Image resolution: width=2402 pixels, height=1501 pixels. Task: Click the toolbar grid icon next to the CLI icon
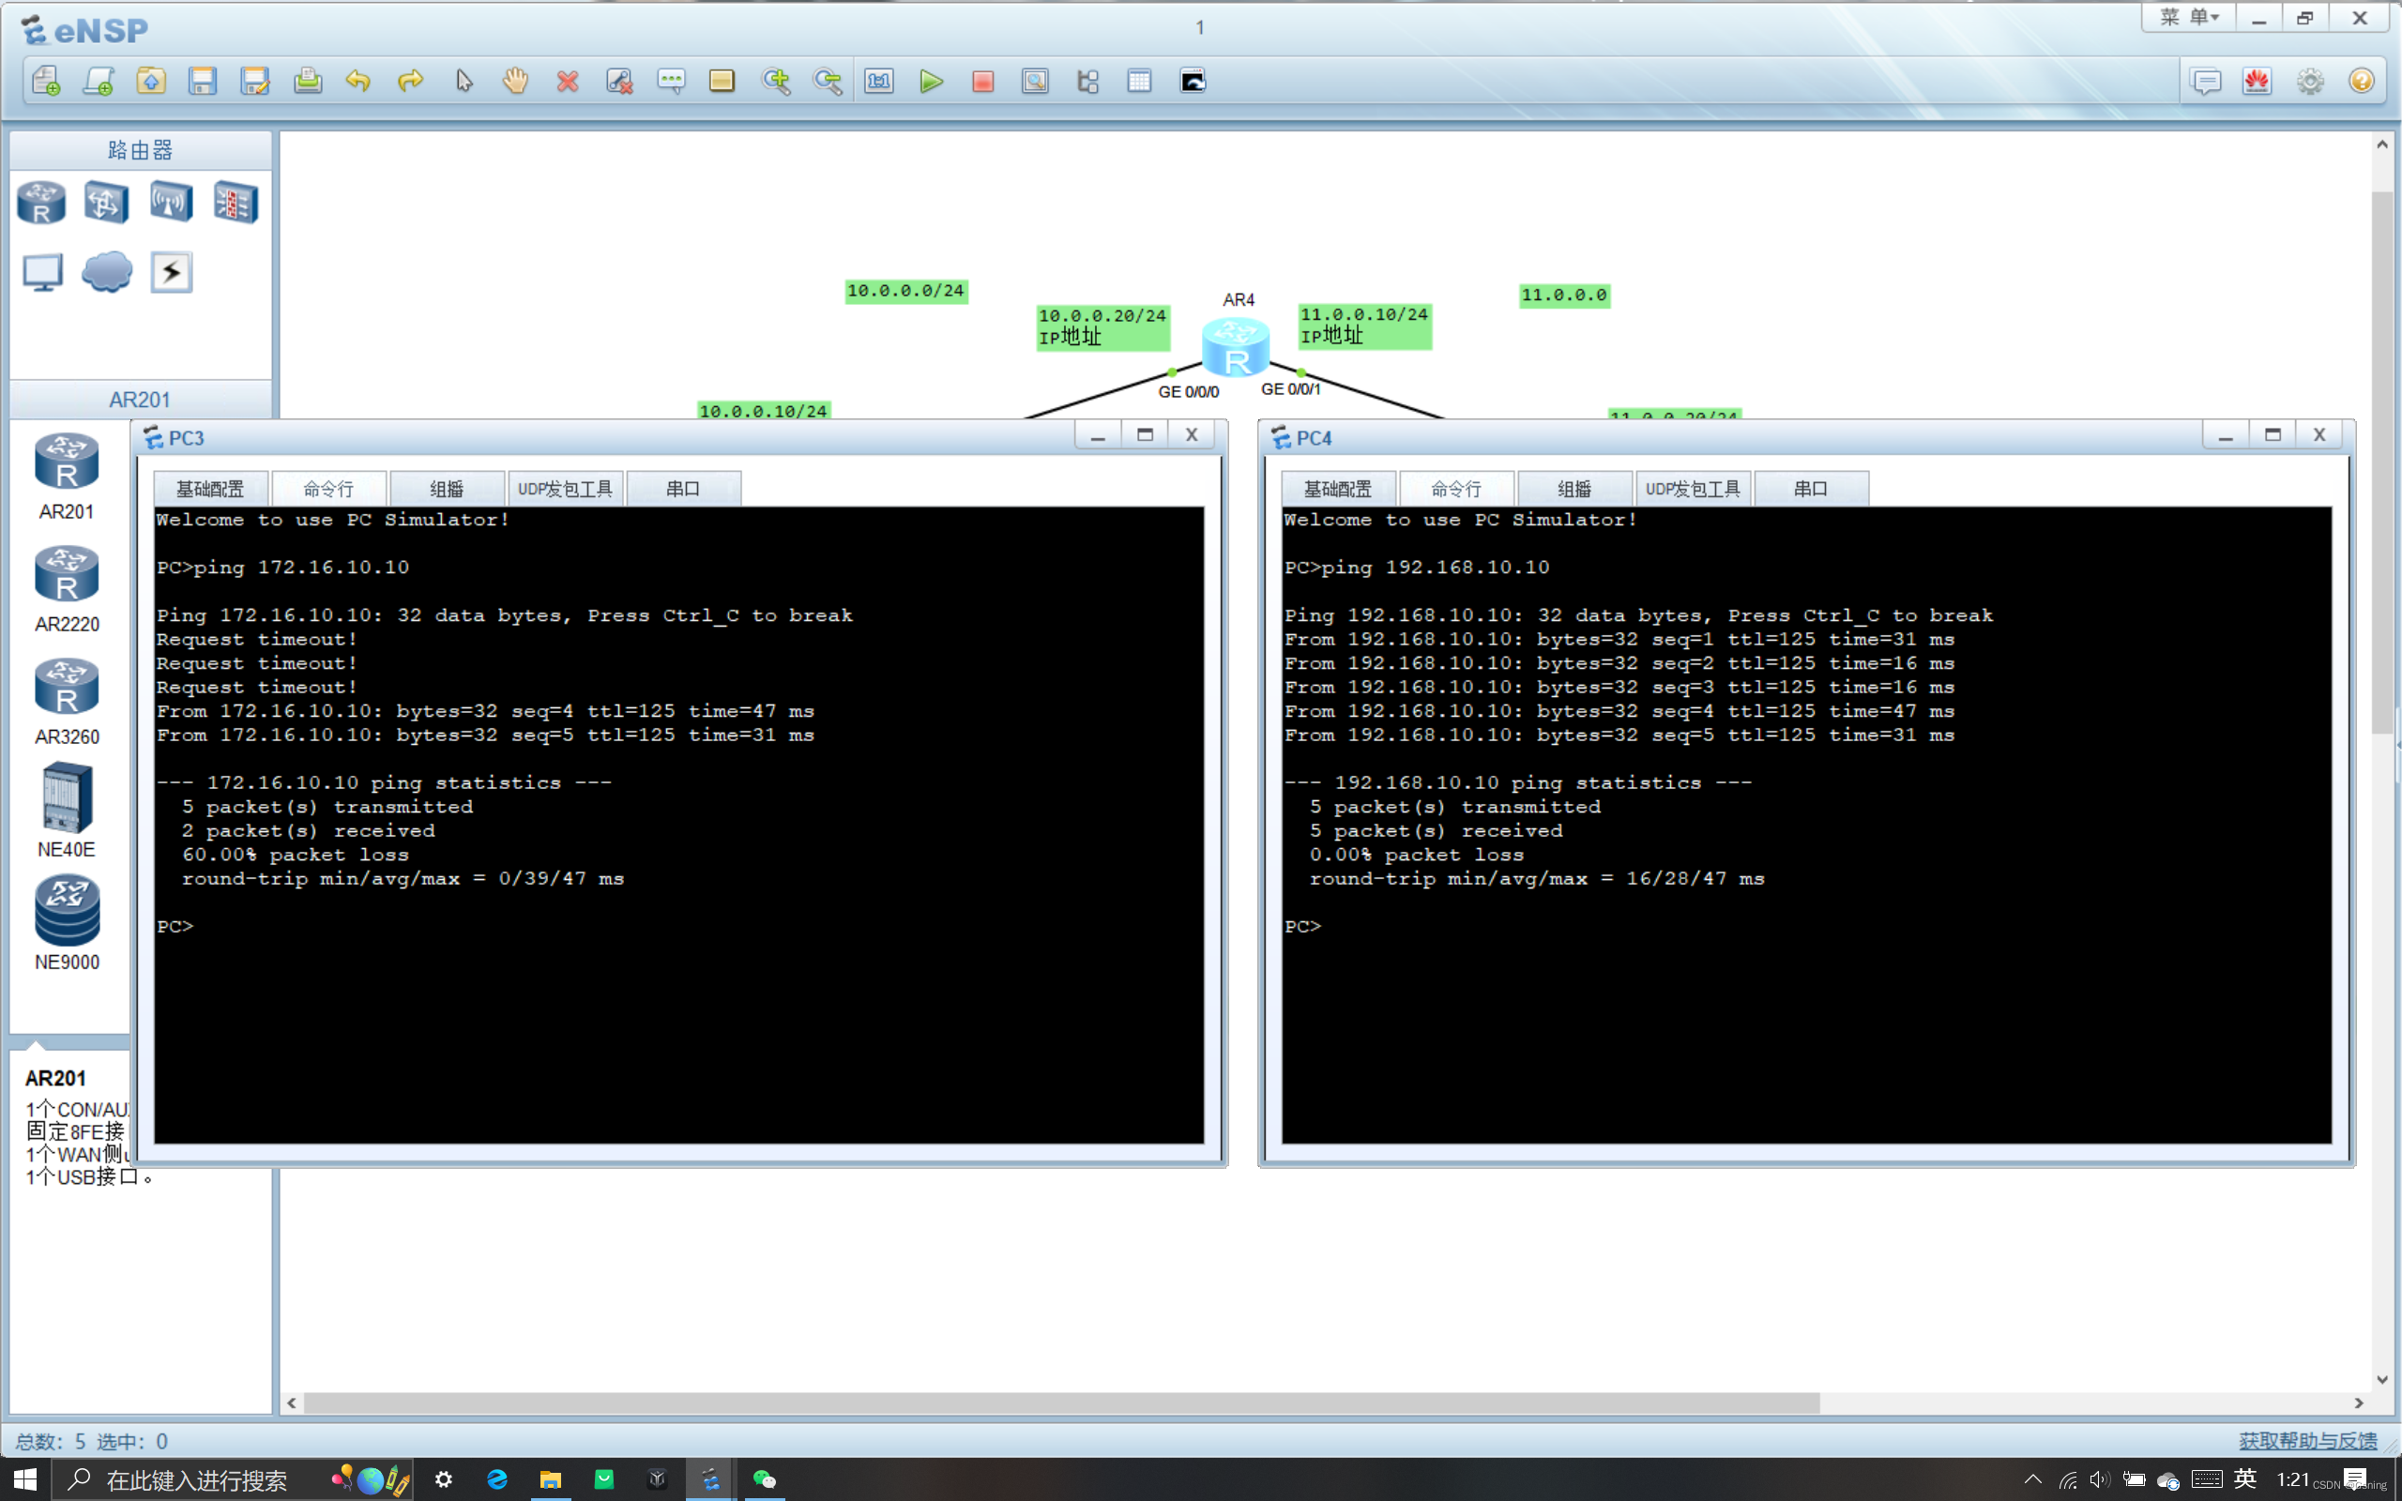[x=1139, y=82]
